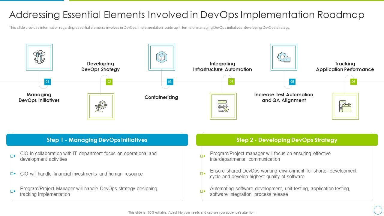Image resolution: width=384 pixels, height=216 pixels.
Task: Select bullet about CIO handling financial investments
Action: [x=82, y=174]
